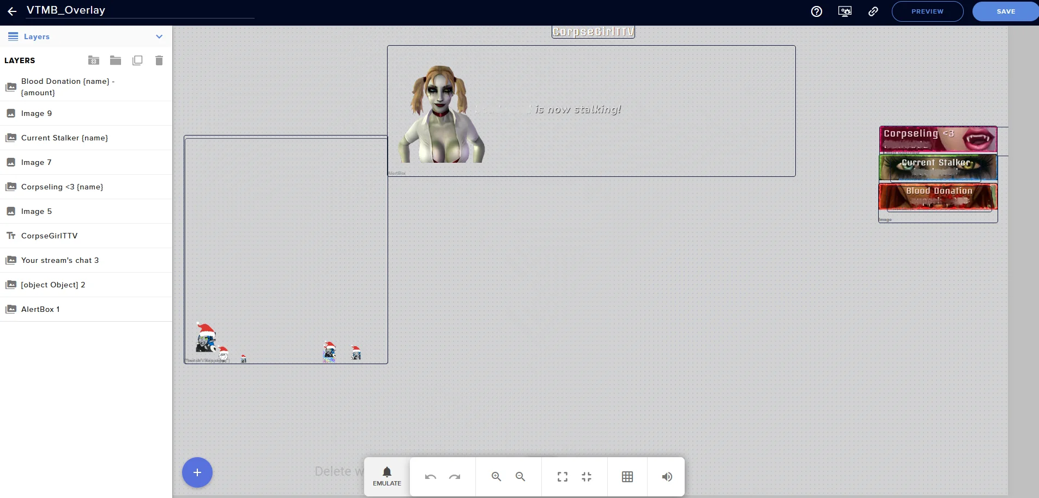
Task: Click the PREVIEW button
Action: 927,11
